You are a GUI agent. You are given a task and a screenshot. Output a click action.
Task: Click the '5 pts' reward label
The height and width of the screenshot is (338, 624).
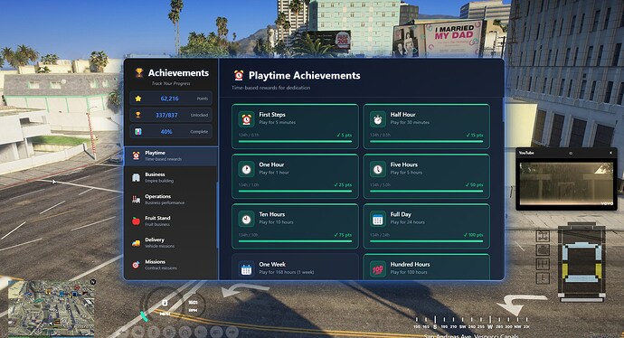click(x=345, y=136)
